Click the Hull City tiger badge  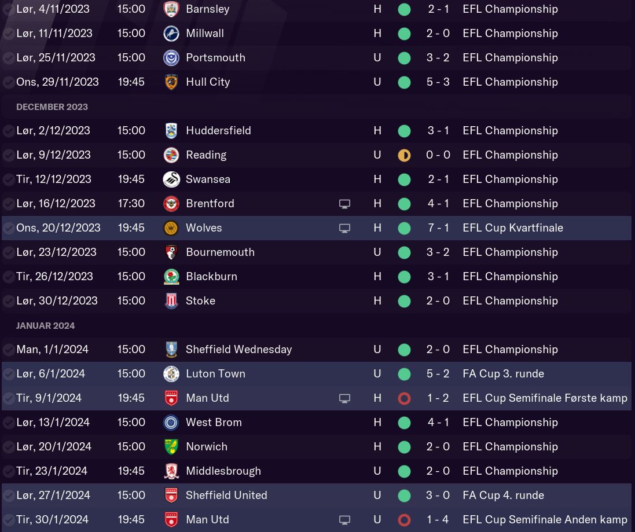[x=171, y=82]
